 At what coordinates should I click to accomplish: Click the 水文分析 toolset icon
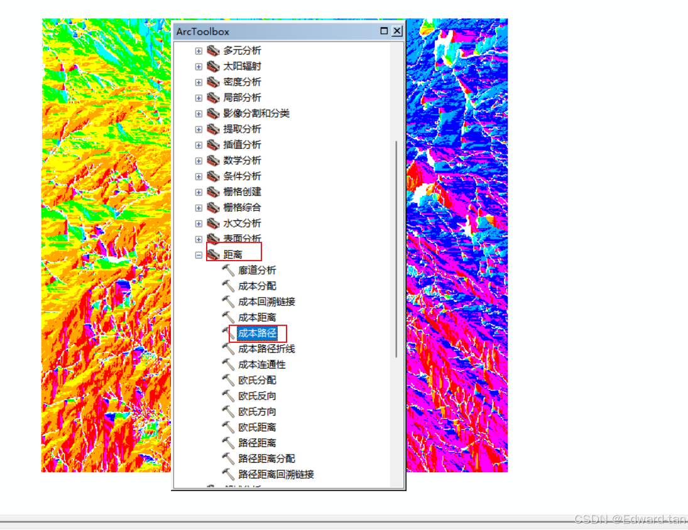pyautogui.click(x=213, y=224)
